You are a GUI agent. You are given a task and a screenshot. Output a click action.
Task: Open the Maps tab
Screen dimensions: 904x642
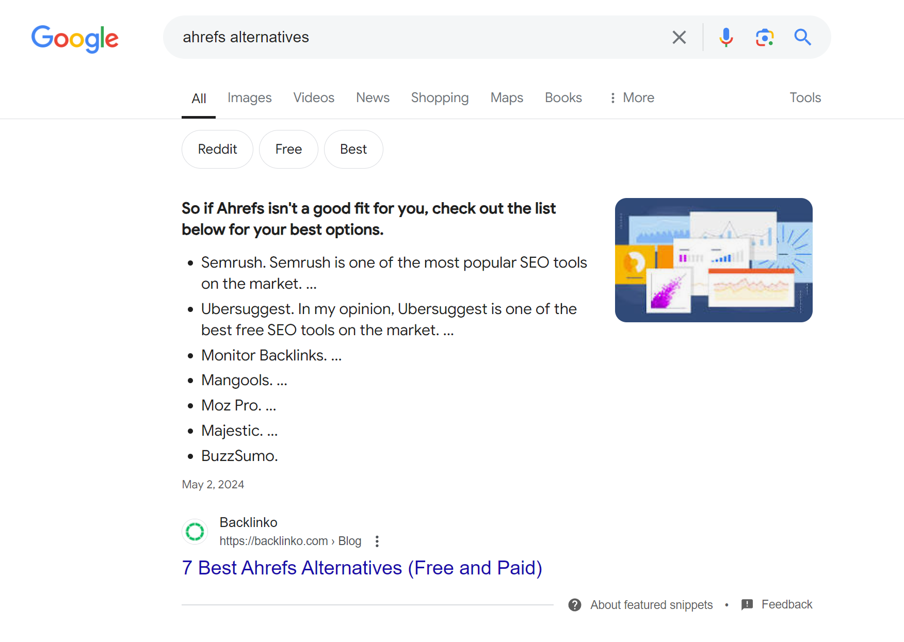507,97
